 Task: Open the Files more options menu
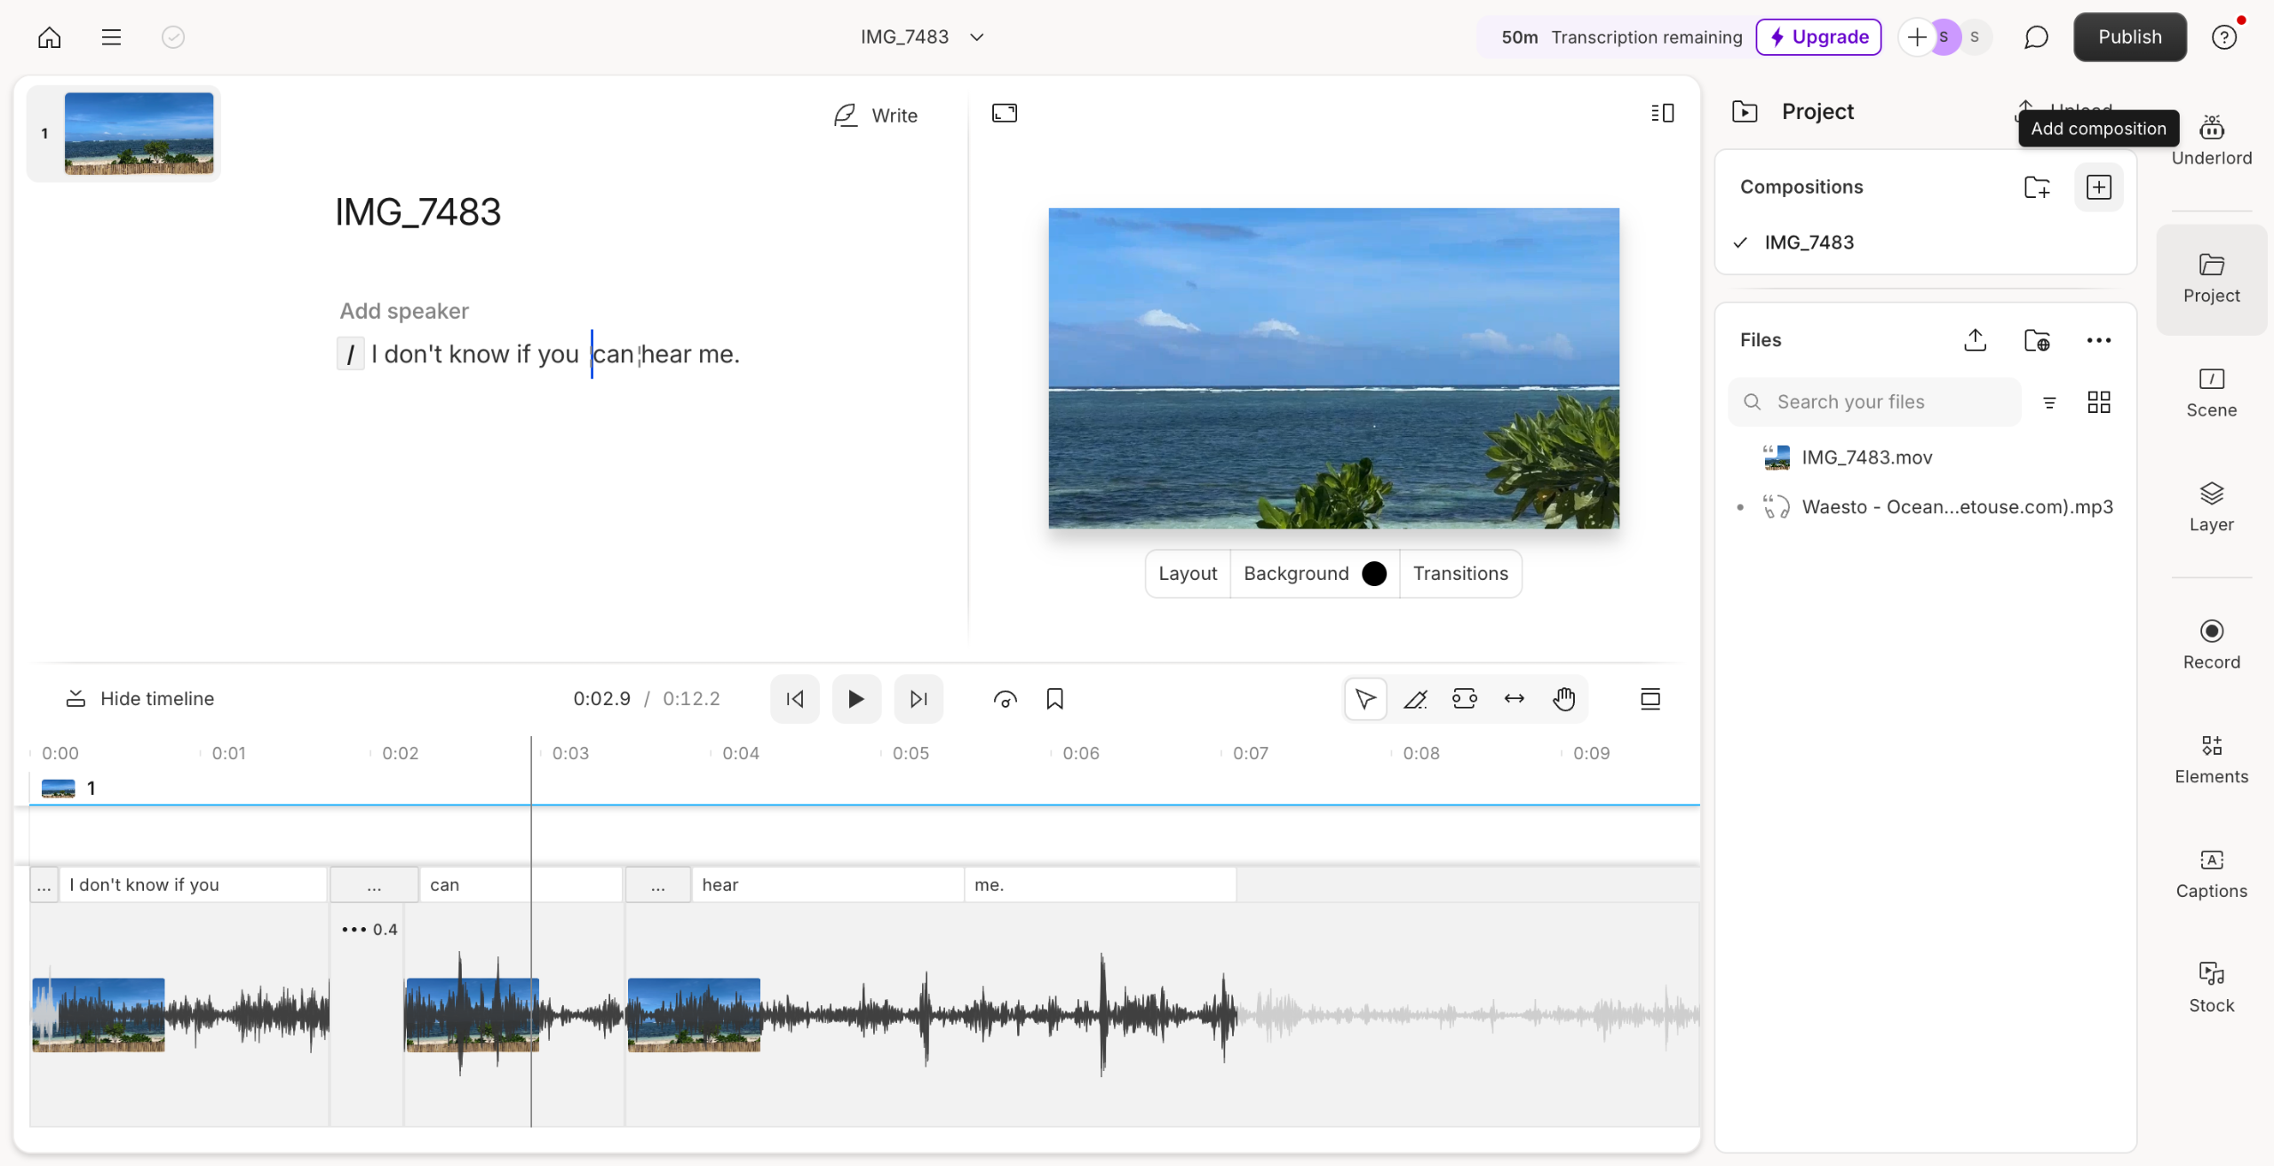tap(2098, 340)
